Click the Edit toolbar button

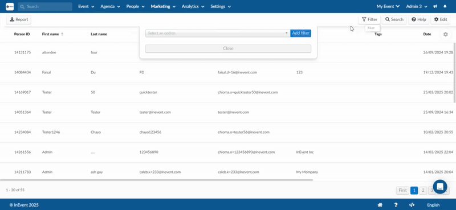[x=440, y=19]
